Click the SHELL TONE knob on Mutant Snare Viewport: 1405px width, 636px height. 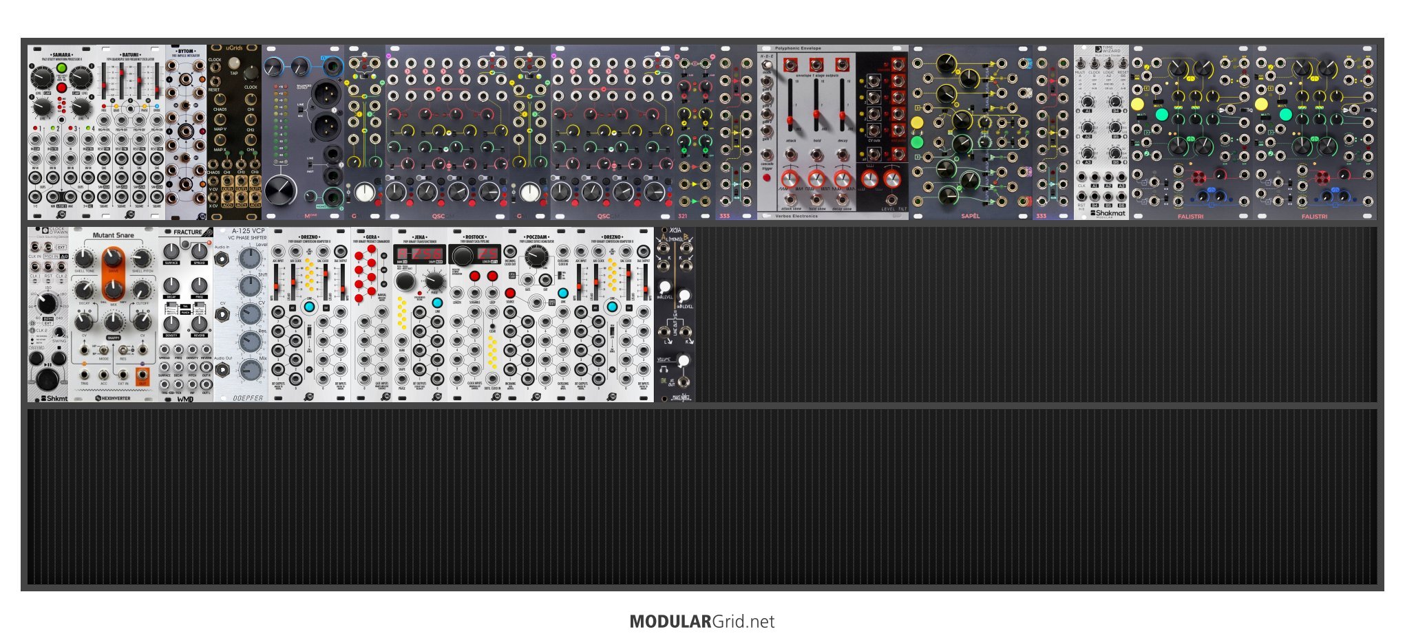[x=84, y=258]
